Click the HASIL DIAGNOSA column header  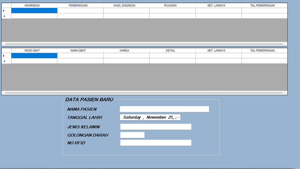(x=126, y=6)
